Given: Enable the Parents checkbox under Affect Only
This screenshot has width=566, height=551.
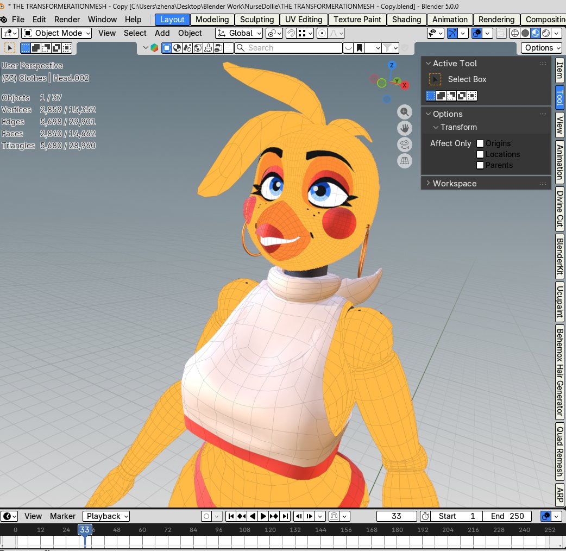Looking at the screenshot, I should click(x=480, y=165).
